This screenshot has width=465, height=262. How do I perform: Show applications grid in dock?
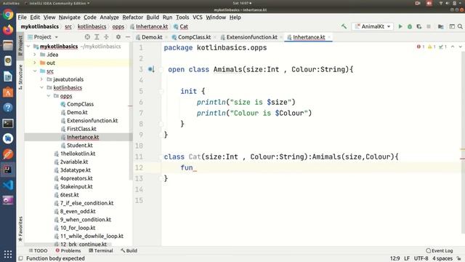point(8,254)
